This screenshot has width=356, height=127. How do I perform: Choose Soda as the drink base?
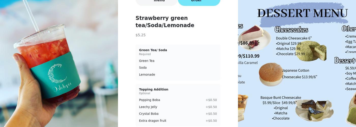click(143, 68)
